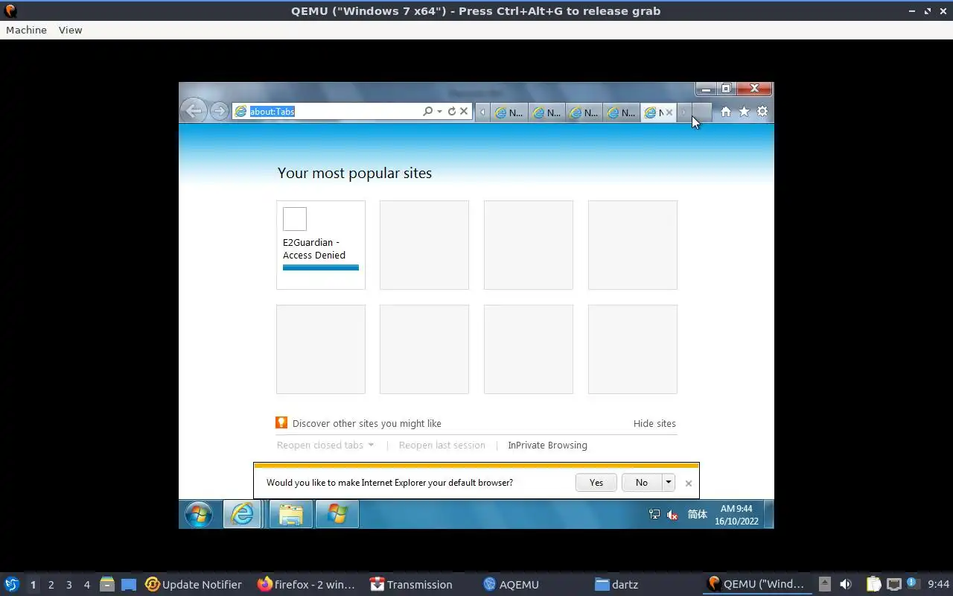Viewport: 953px width, 596px height.
Task: Click host show desktop blue icon
Action: [x=128, y=584]
